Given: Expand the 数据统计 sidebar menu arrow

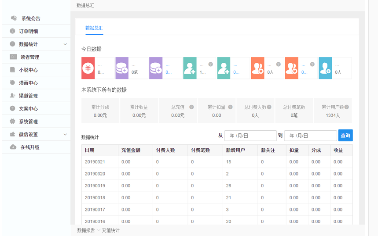Looking at the screenshot, I should coord(65,44).
